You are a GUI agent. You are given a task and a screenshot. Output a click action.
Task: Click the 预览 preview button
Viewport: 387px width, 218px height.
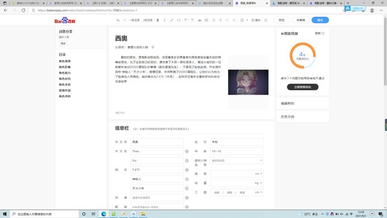pyautogui.click(x=281, y=20)
